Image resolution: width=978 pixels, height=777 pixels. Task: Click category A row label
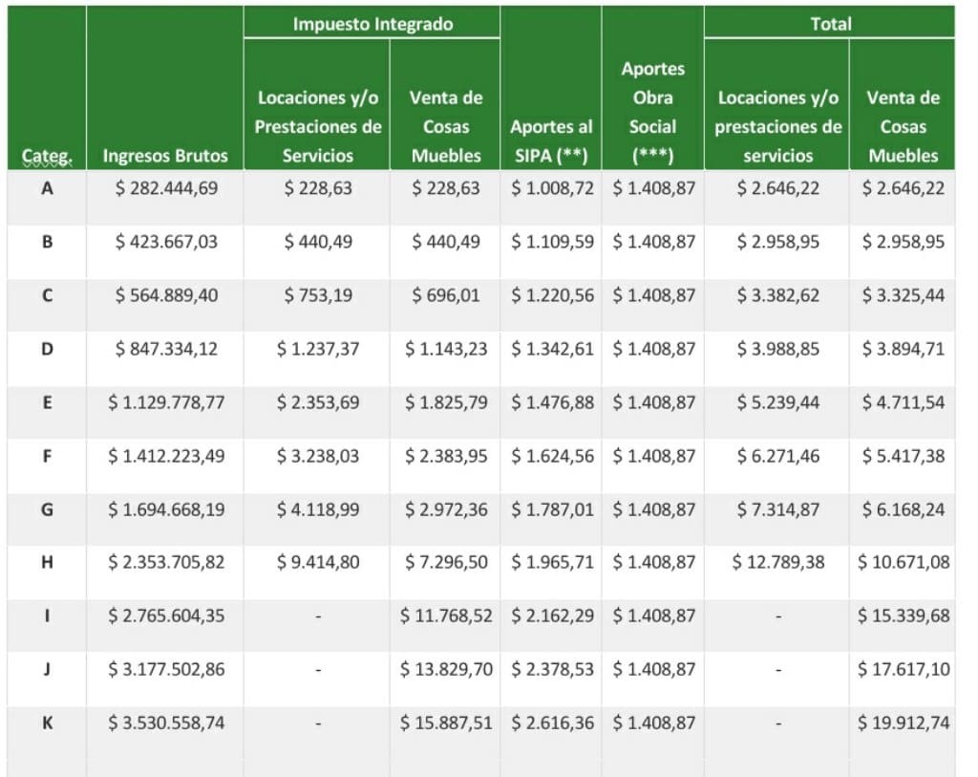pyautogui.click(x=46, y=188)
